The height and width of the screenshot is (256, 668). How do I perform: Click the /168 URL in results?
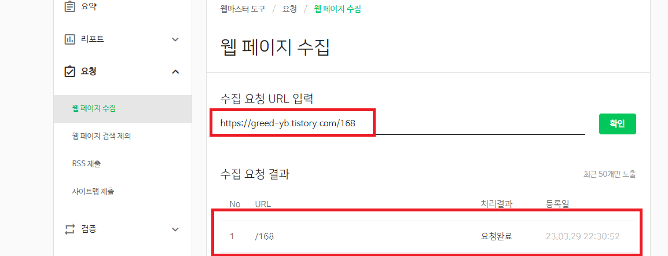264,236
